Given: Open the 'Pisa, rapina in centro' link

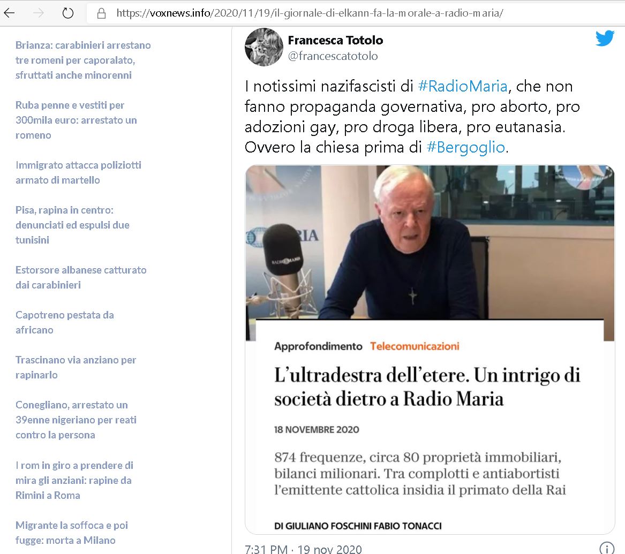Looking at the screenshot, I should point(72,225).
